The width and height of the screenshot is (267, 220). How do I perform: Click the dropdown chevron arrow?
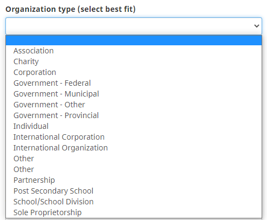257,26
